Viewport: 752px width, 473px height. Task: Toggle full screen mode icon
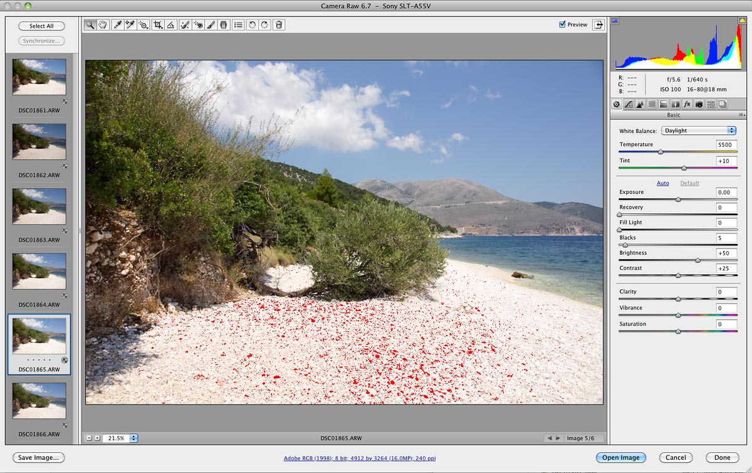coord(599,24)
